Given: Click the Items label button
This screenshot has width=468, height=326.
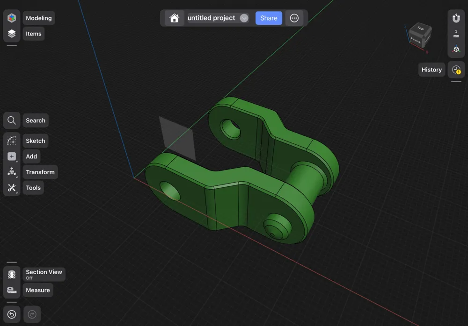Looking at the screenshot, I should pyautogui.click(x=34, y=34).
